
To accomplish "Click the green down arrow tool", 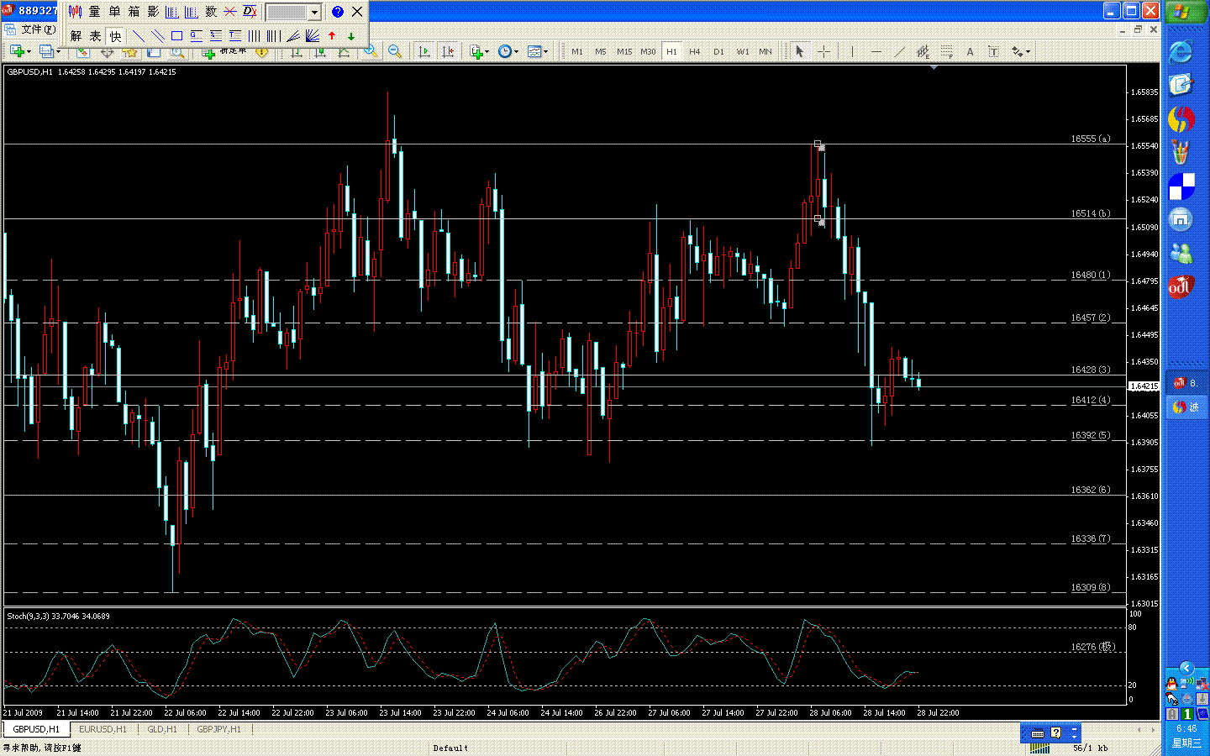I will coord(351,35).
